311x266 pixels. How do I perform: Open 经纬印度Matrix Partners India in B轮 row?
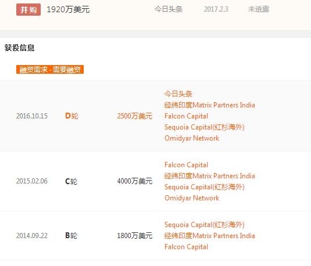coord(210,236)
